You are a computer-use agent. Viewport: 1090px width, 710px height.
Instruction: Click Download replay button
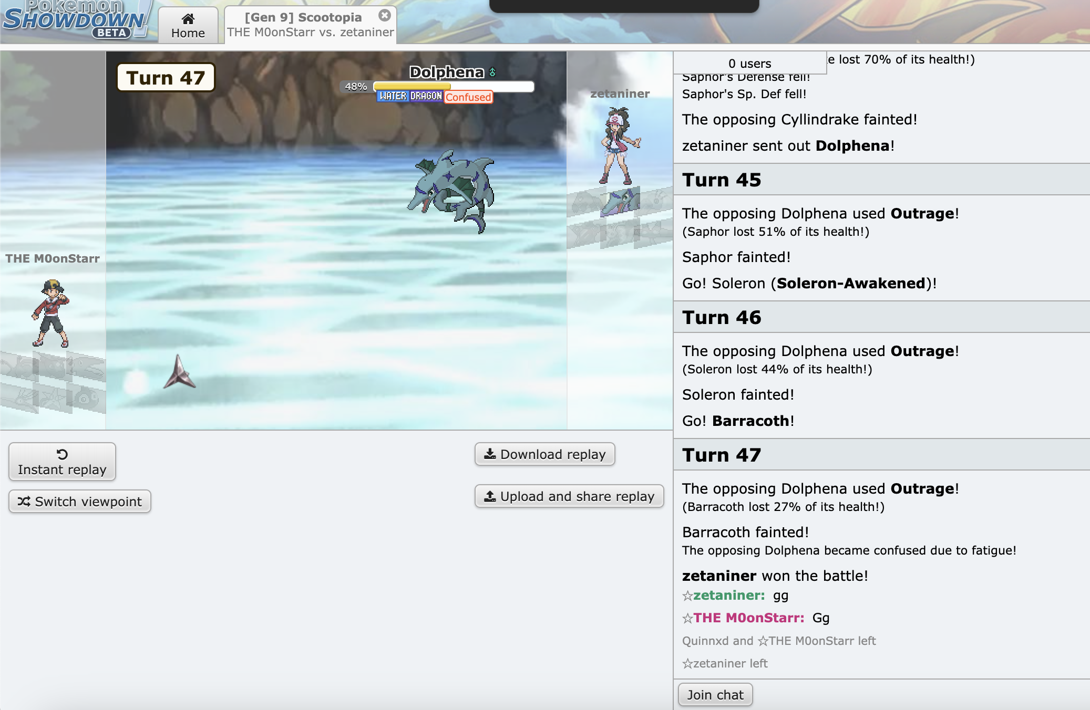pos(545,454)
